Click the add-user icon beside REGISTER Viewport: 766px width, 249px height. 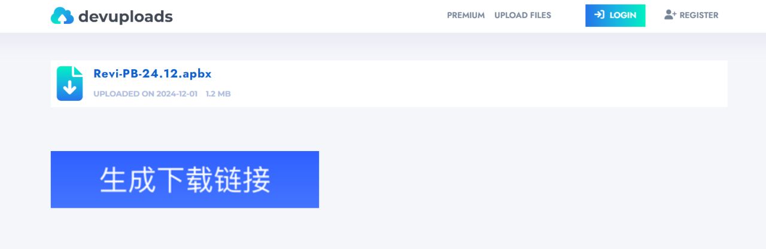670,15
